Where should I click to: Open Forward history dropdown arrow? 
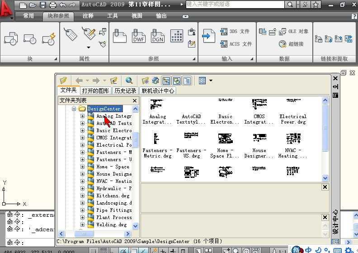[x=104, y=81]
